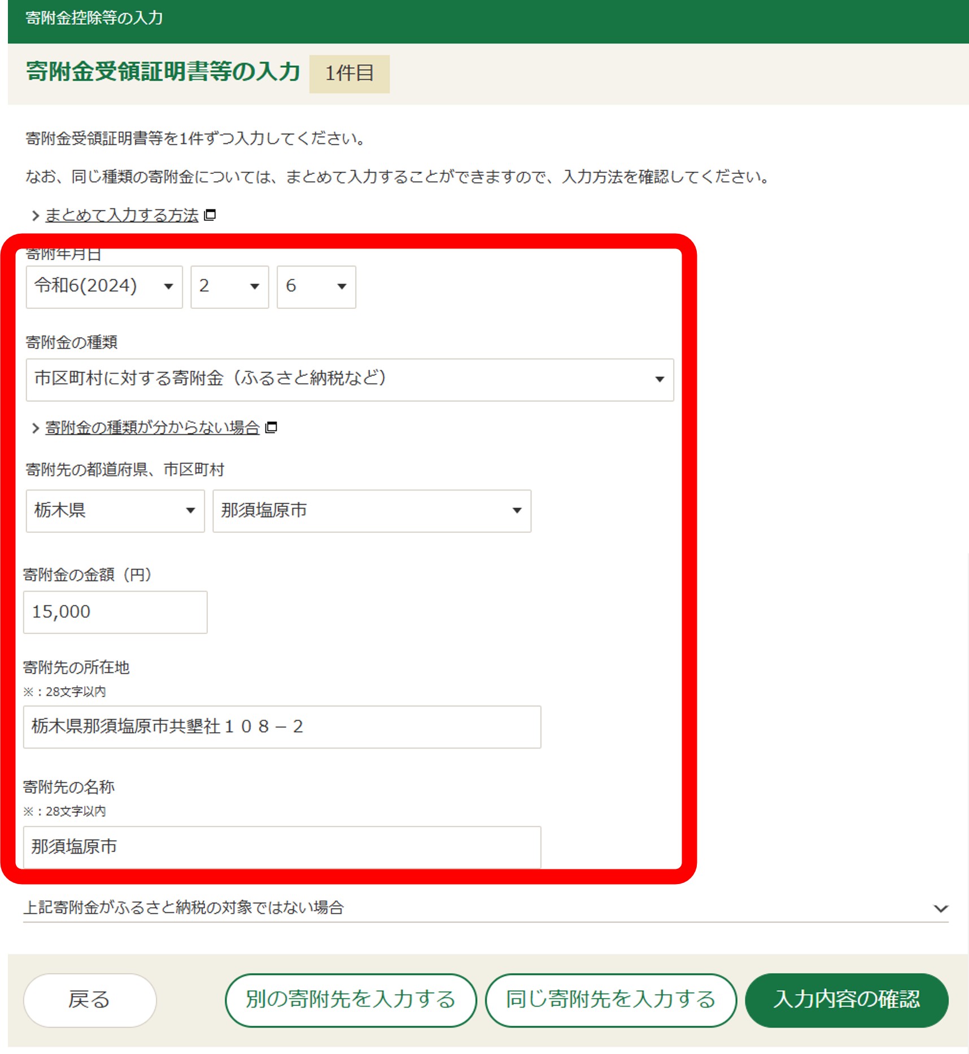969x1054 pixels.
Task: Focus the 寄附先の所在地 address field
Action: pos(282,727)
